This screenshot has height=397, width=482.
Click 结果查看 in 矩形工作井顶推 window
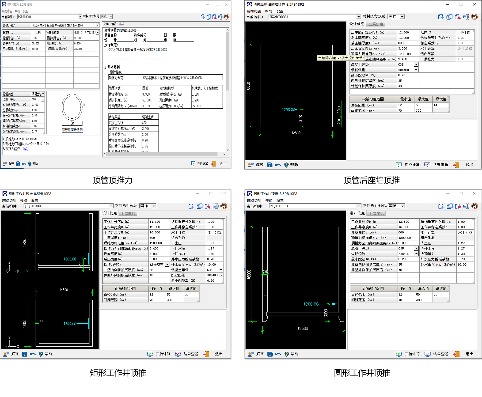tap(187, 354)
